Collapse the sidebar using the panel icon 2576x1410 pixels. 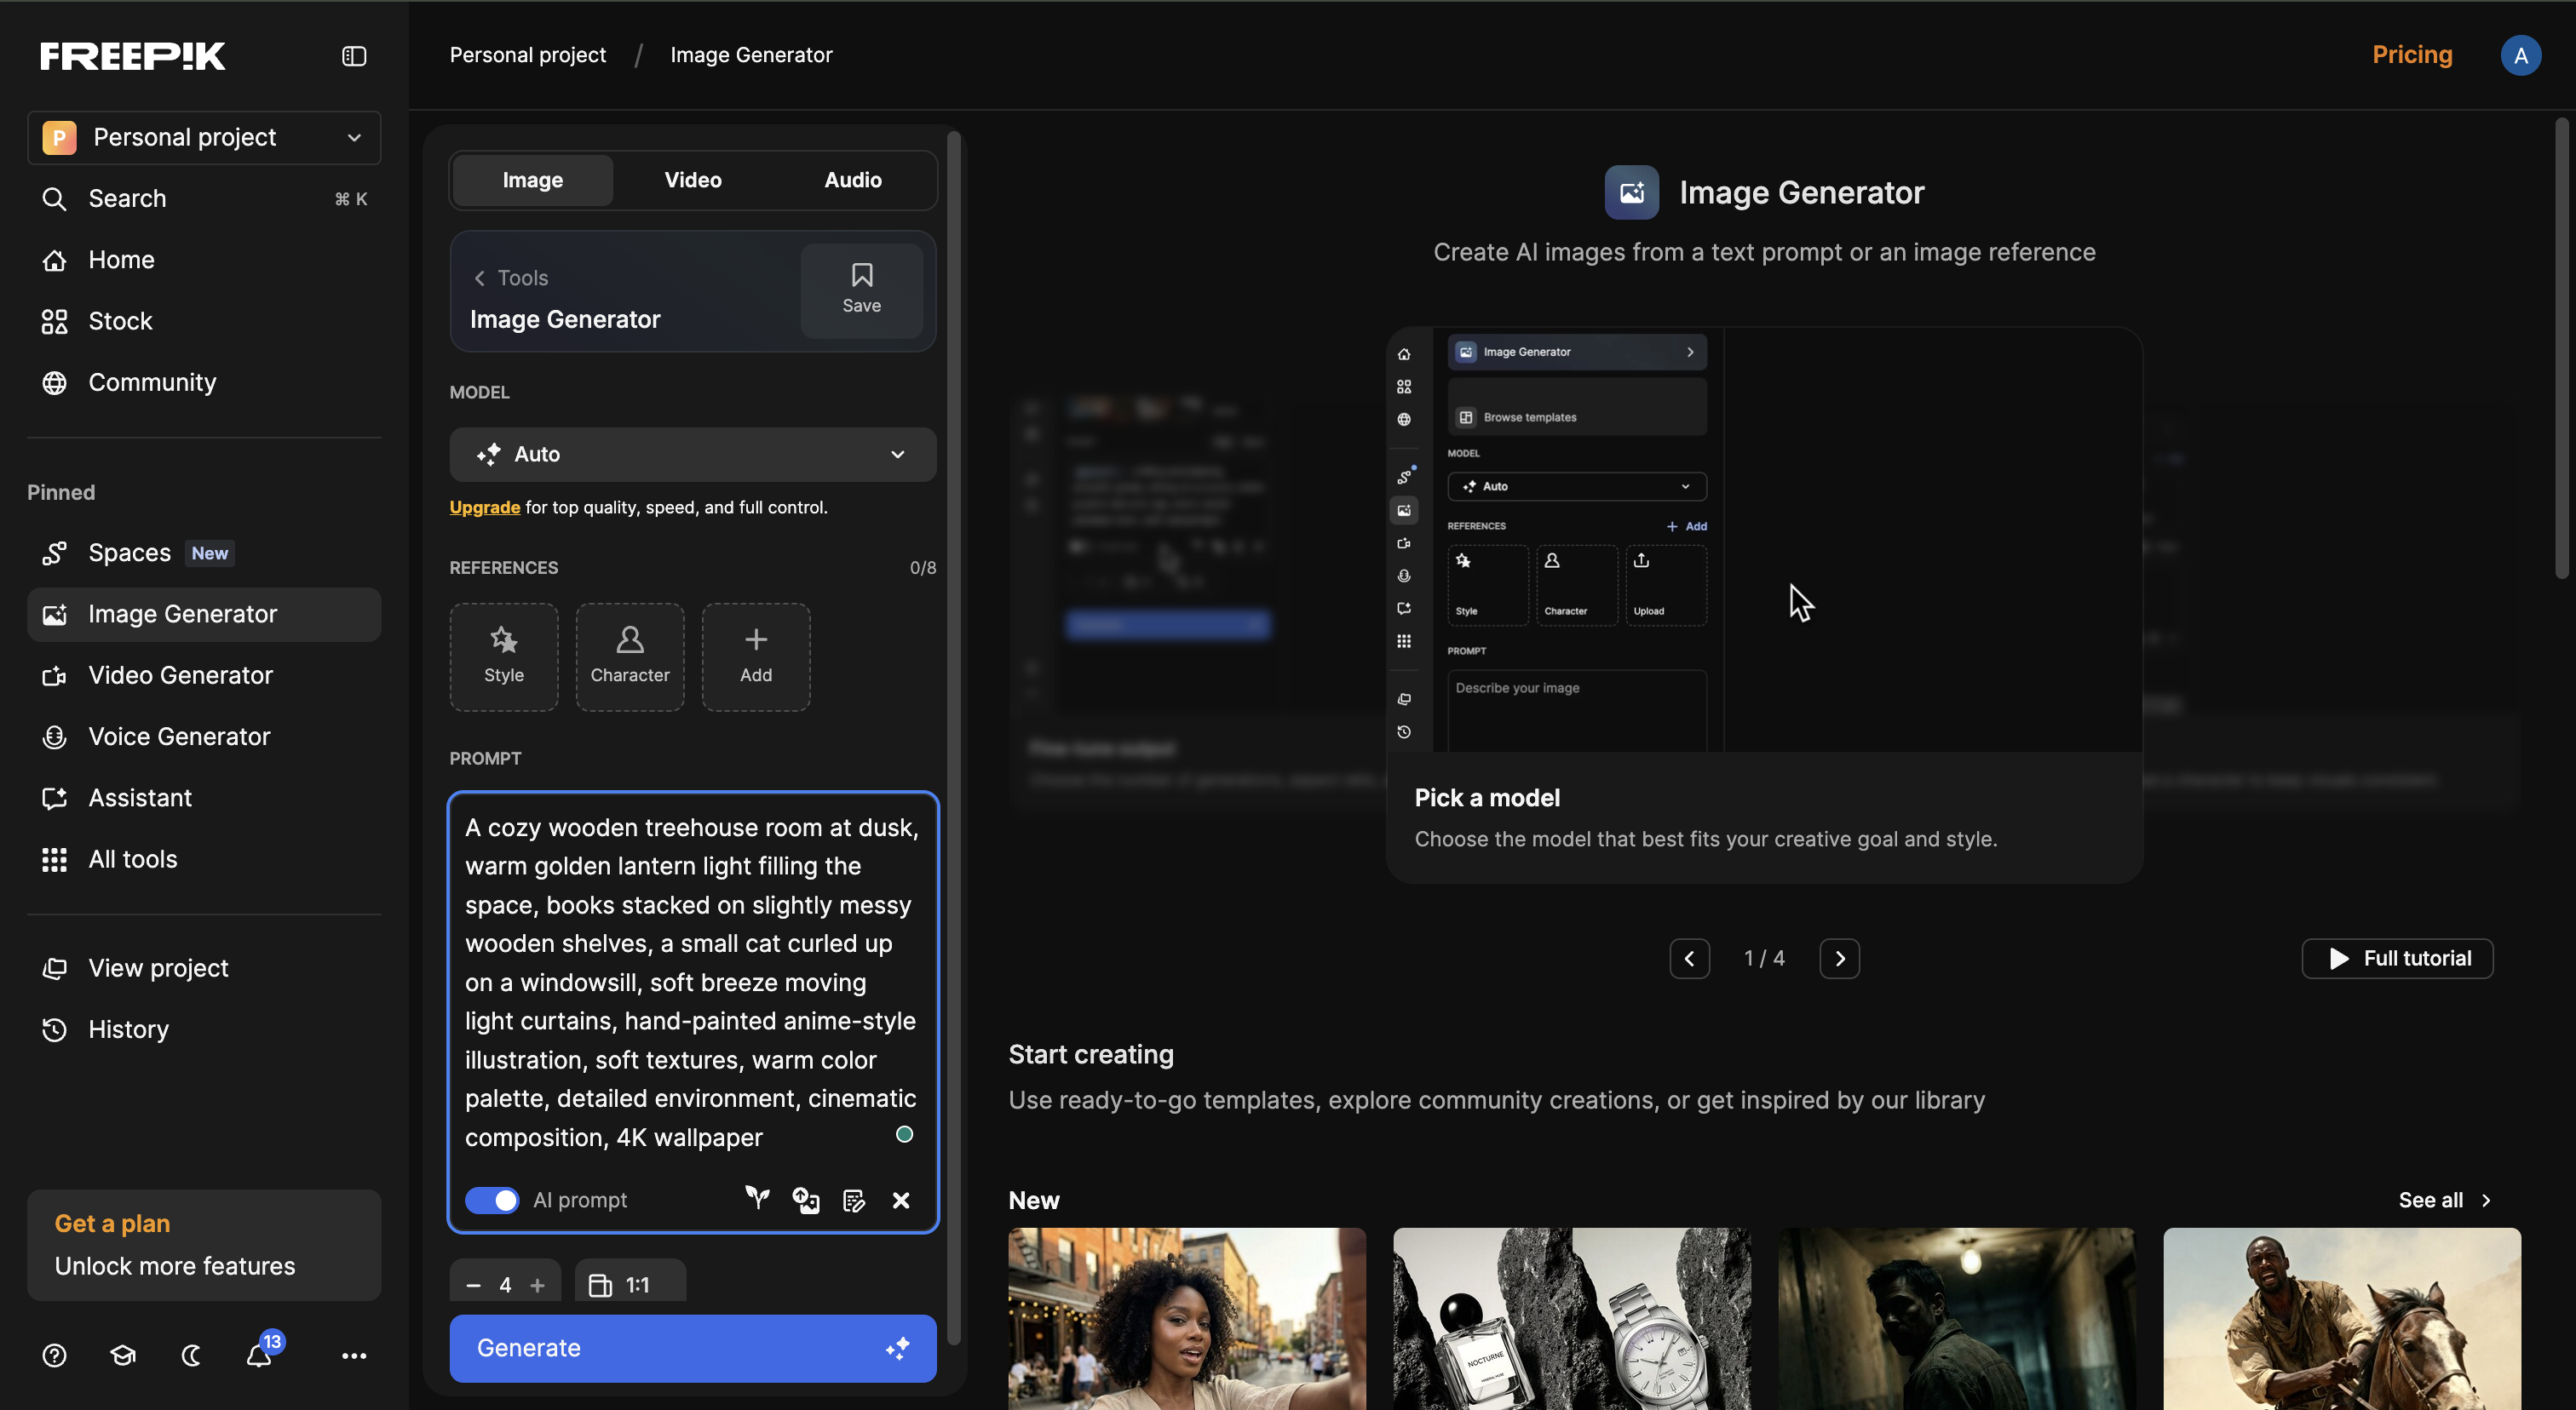(354, 56)
